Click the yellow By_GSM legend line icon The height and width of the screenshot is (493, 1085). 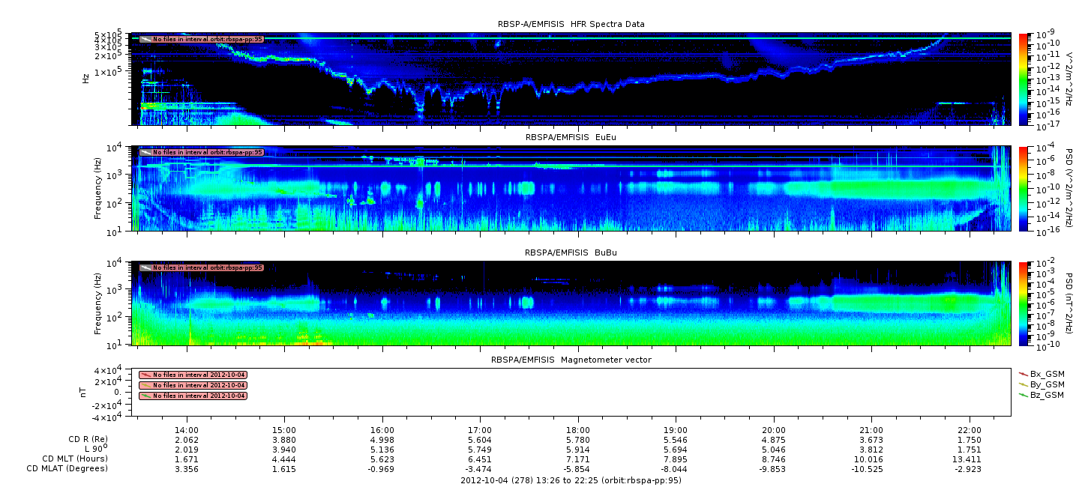tap(1024, 384)
